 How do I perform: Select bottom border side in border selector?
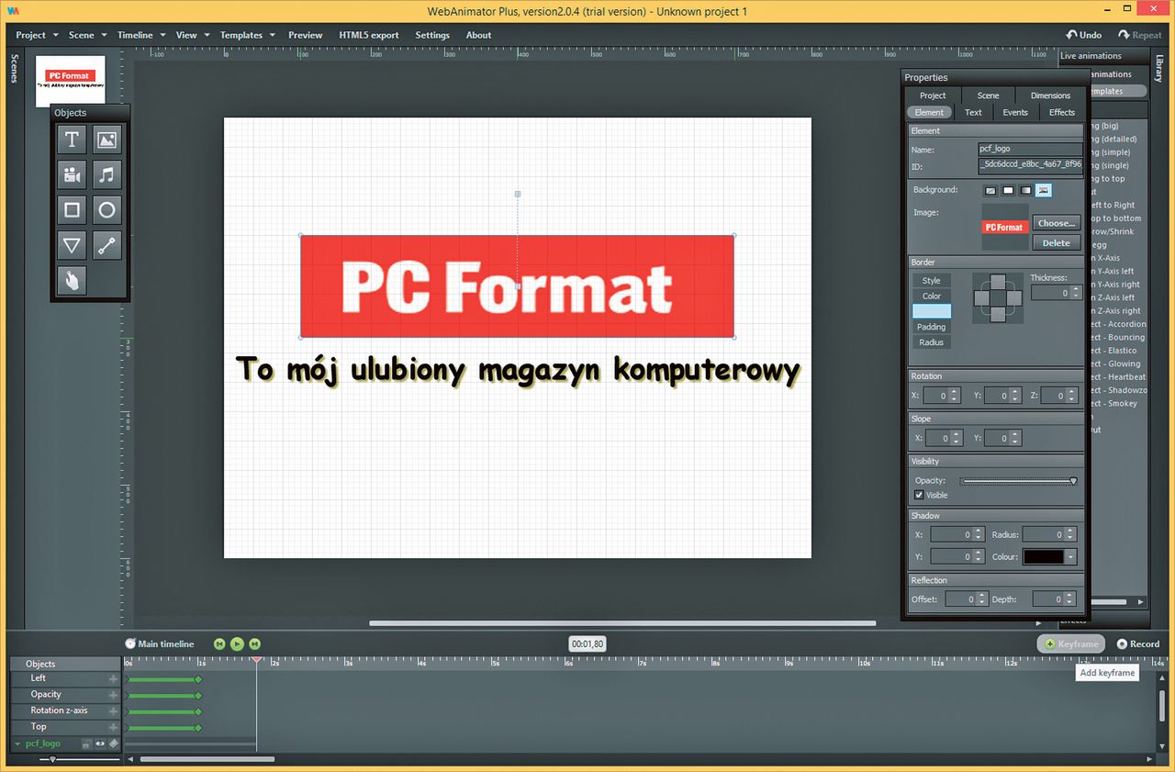click(x=998, y=314)
